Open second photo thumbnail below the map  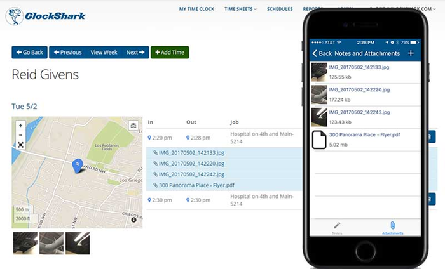(x=51, y=243)
